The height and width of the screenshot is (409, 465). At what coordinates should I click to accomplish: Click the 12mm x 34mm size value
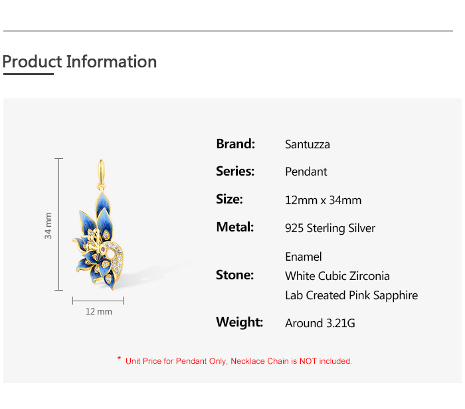point(323,200)
